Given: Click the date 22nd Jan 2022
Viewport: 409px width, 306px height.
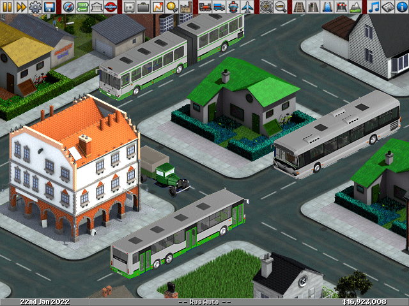Looking at the screenshot, I should coord(45,302).
